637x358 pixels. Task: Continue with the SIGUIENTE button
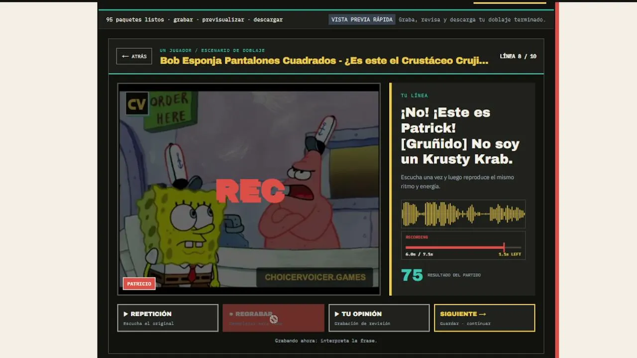click(484, 318)
